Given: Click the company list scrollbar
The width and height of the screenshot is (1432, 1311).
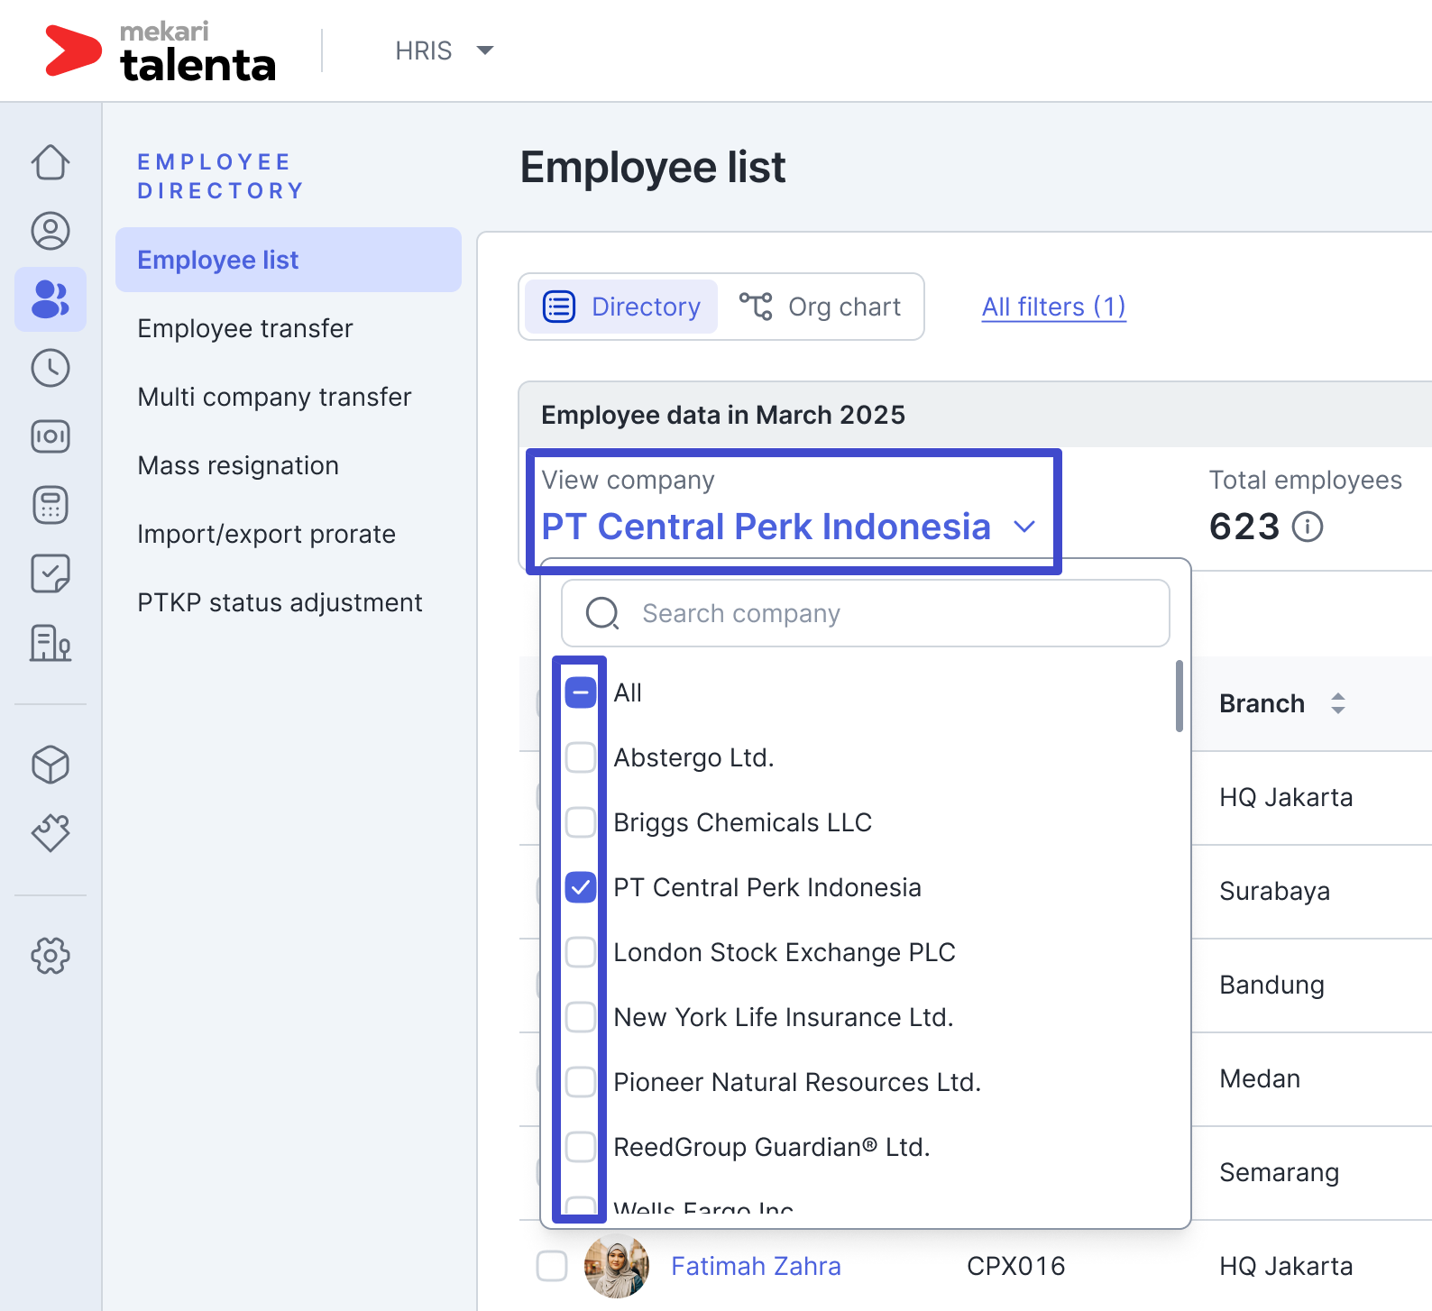Looking at the screenshot, I should tap(1180, 696).
